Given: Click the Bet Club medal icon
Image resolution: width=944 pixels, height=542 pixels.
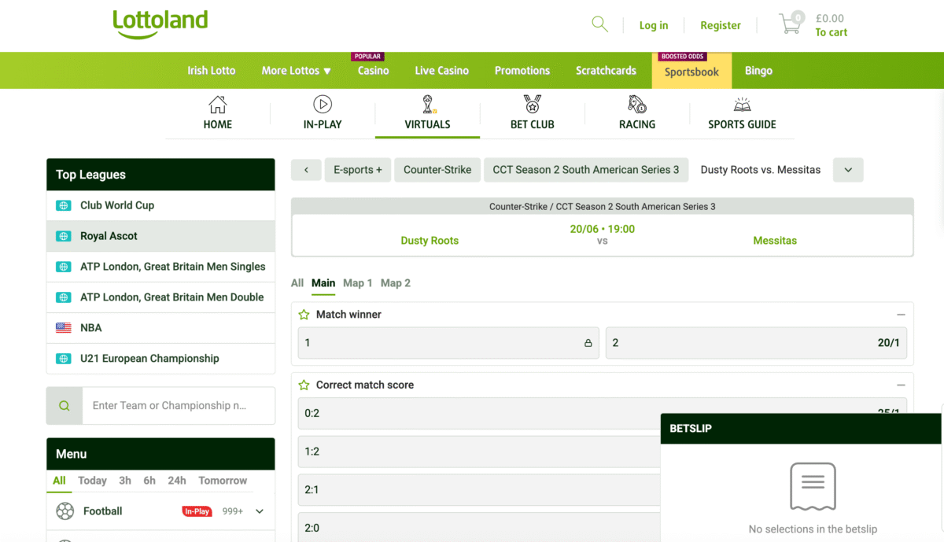Looking at the screenshot, I should [x=533, y=104].
